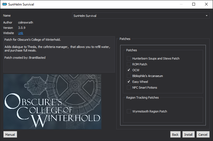Click the version value '3.0.9'

22,28
